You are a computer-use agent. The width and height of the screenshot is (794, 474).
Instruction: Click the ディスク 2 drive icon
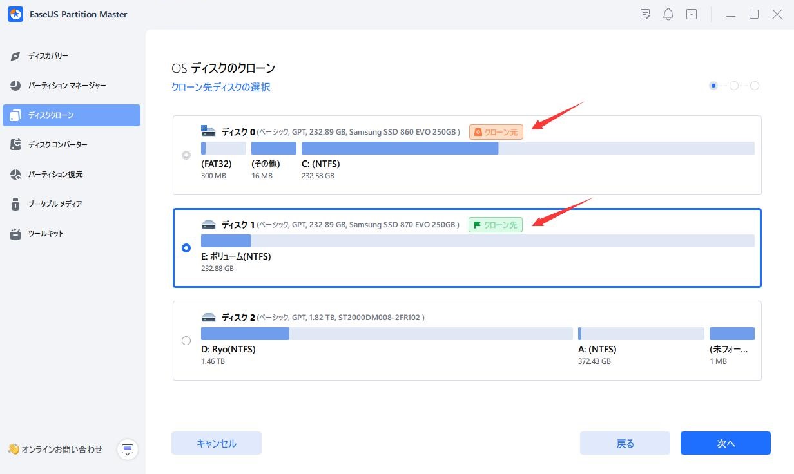tap(208, 318)
